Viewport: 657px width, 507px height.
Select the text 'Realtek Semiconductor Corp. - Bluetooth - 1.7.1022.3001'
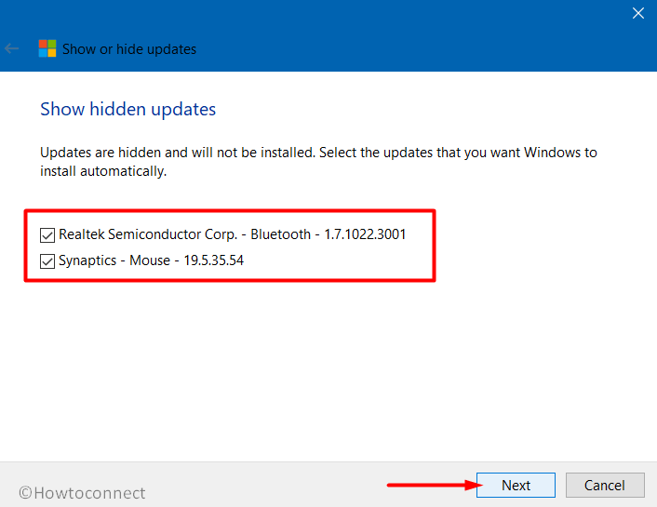pyautogui.click(x=232, y=234)
